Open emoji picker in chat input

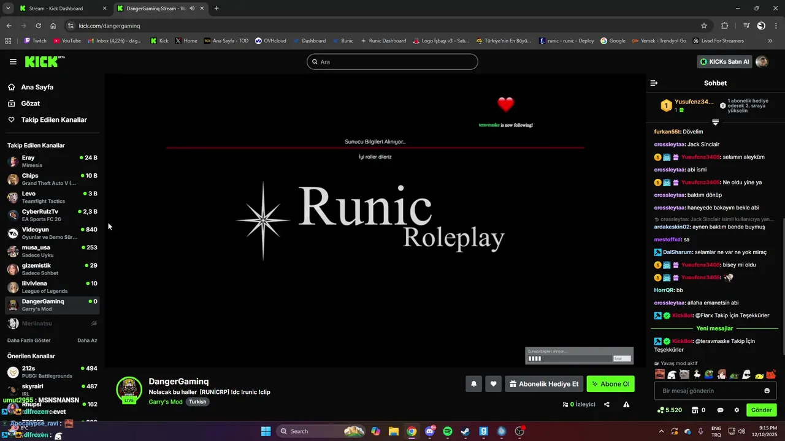pos(767,391)
